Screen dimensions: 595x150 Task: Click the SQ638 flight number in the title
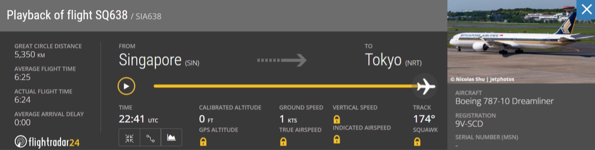point(112,15)
